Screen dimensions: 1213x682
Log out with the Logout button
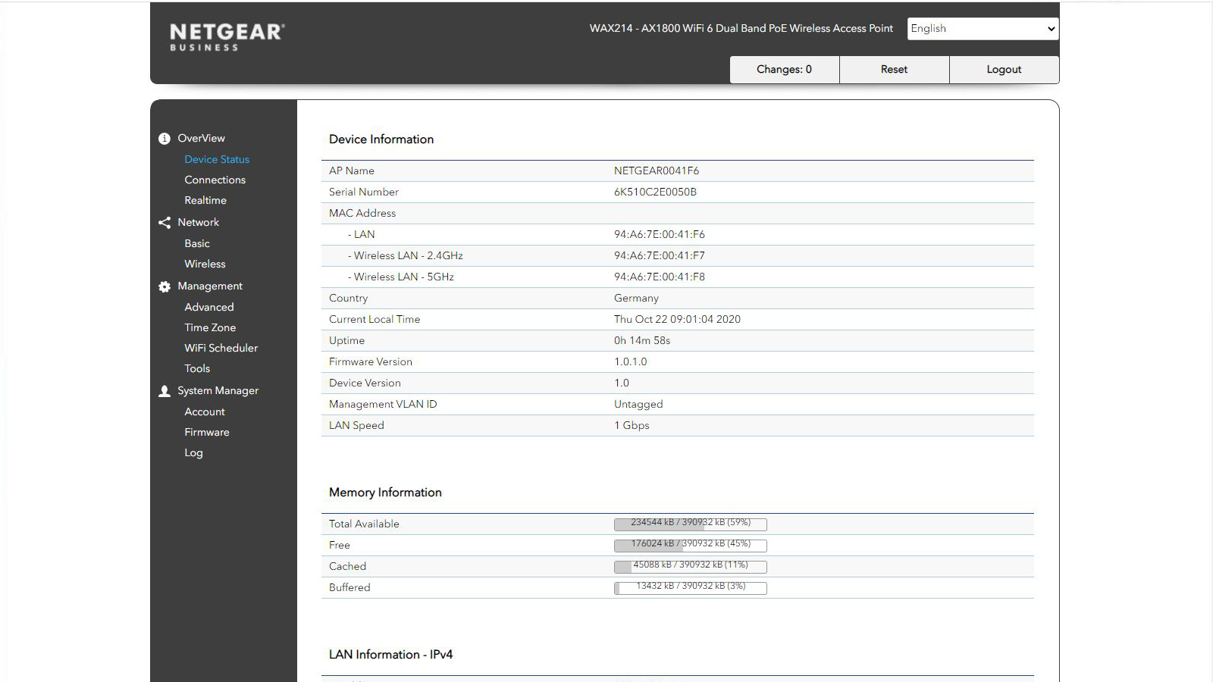click(x=1004, y=70)
